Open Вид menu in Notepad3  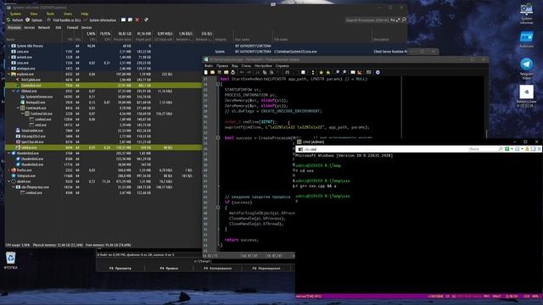pos(234,66)
